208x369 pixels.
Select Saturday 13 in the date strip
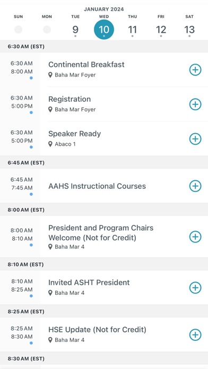pyautogui.click(x=189, y=30)
